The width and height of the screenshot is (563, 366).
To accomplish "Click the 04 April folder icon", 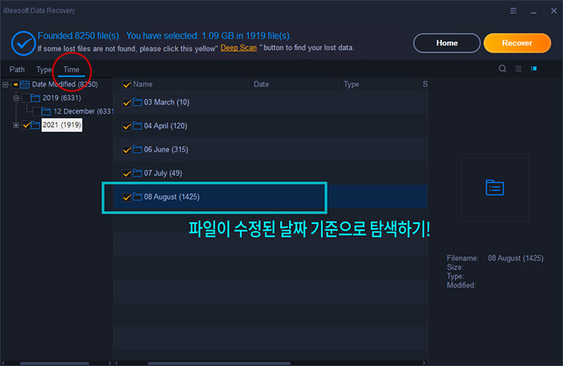I will click(x=137, y=126).
